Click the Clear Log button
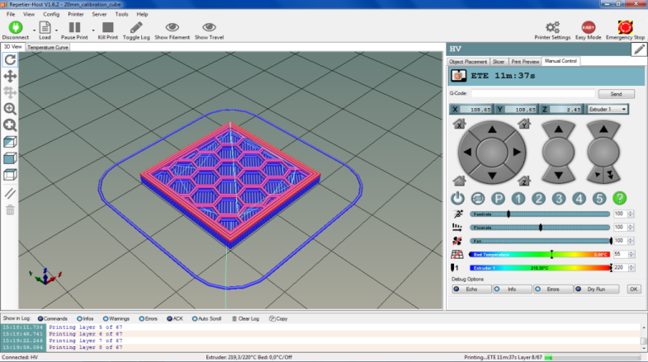This screenshot has width=648, height=362. coord(245,318)
